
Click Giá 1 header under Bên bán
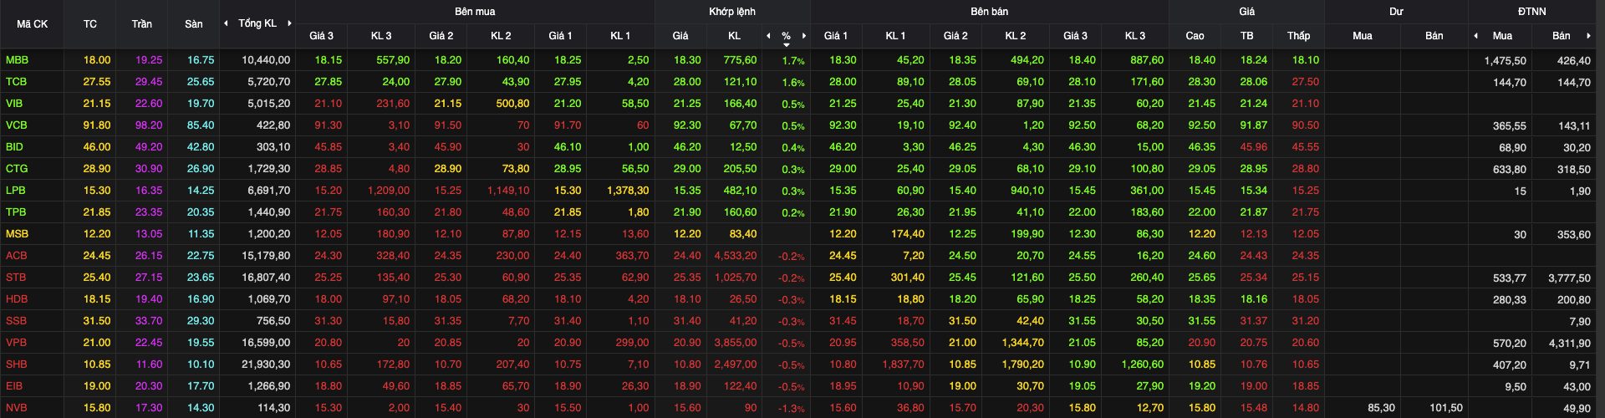click(835, 36)
